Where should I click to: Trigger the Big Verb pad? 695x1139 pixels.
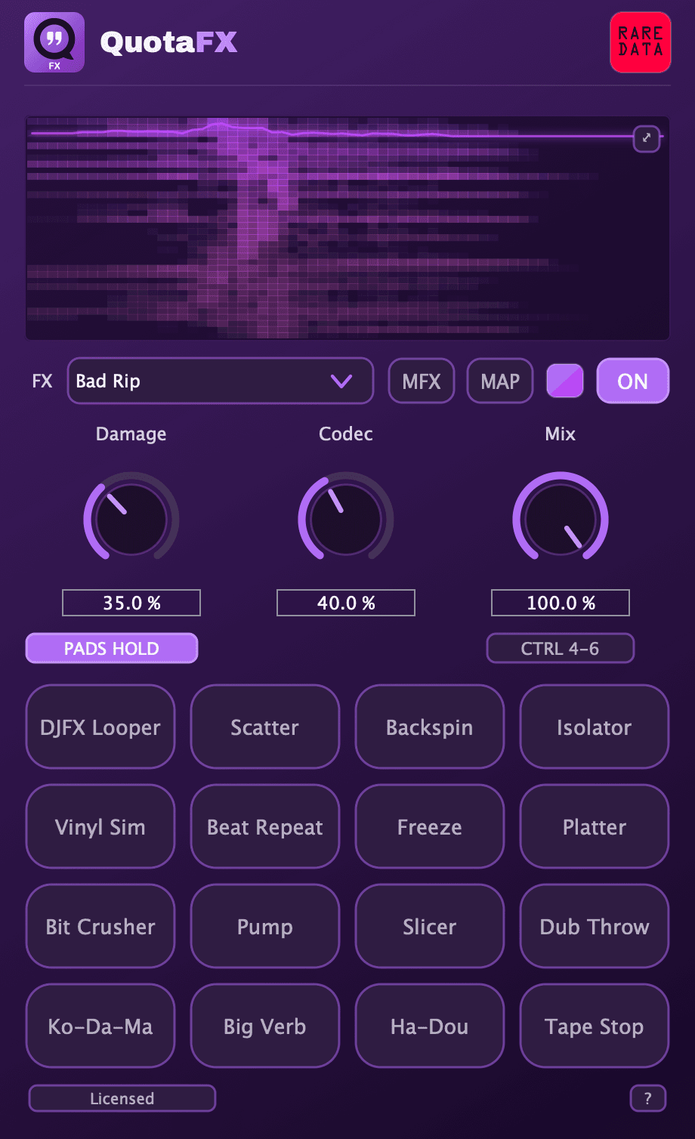click(265, 1026)
